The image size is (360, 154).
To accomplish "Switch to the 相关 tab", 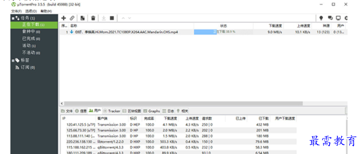I will point(182,111).
